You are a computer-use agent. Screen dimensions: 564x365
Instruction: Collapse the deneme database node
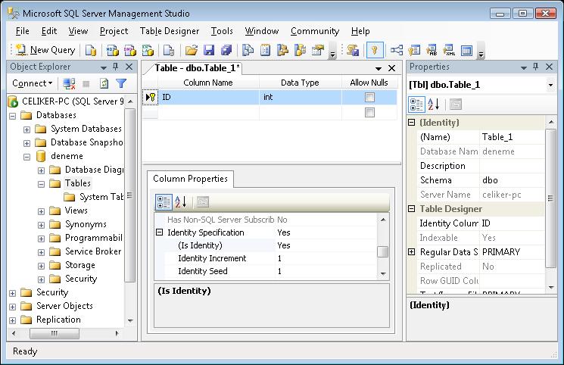(27, 157)
